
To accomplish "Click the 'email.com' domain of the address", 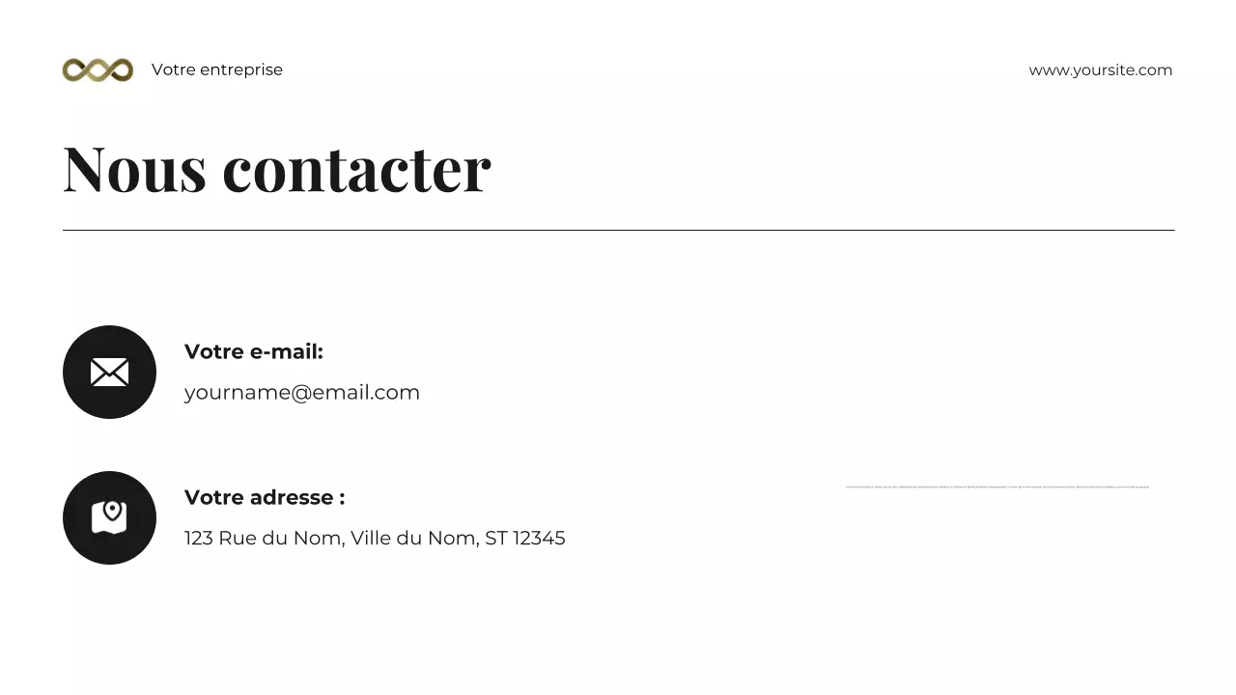I will coord(366,393).
